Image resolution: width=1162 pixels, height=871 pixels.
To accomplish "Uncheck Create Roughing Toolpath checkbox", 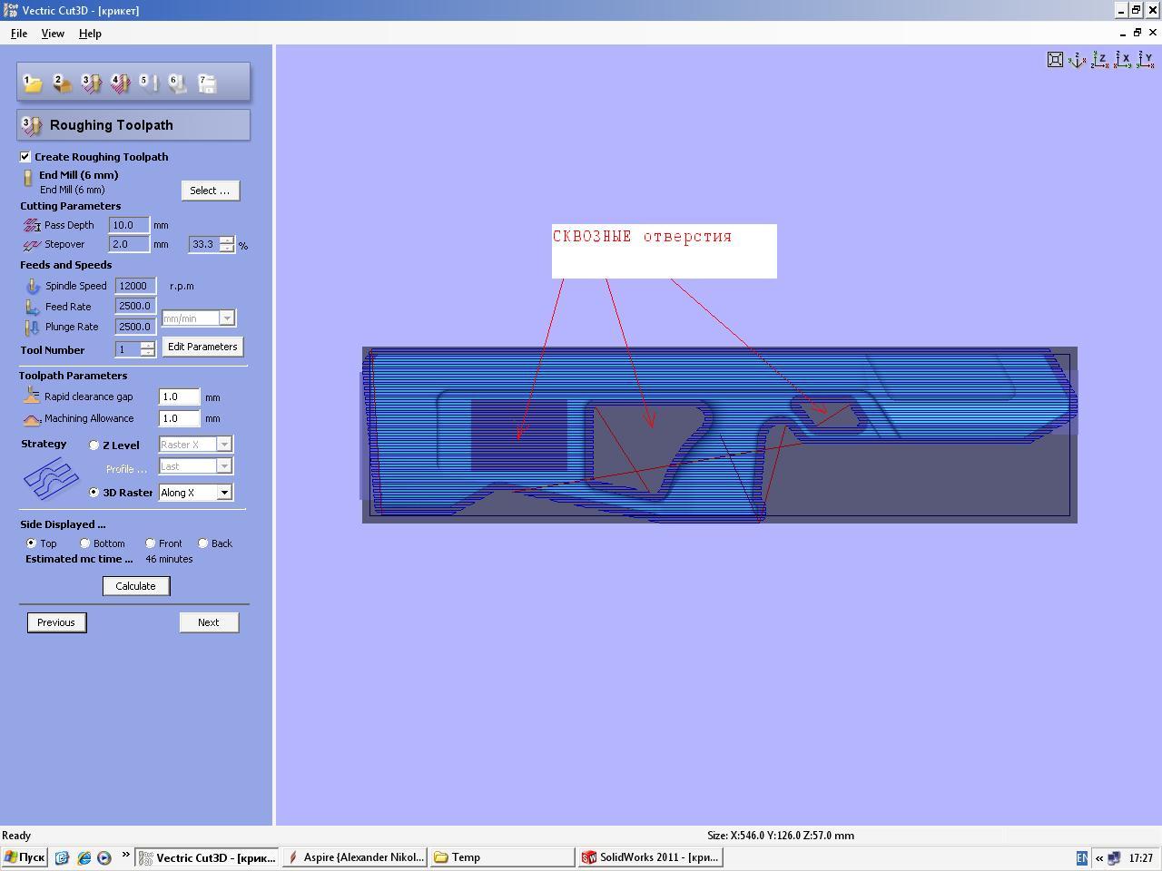I will pyautogui.click(x=25, y=157).
